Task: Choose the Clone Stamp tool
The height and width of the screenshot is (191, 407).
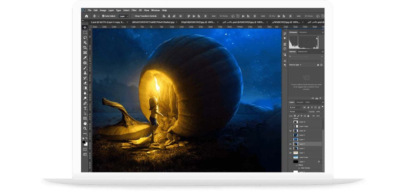Action: (85, 73)
